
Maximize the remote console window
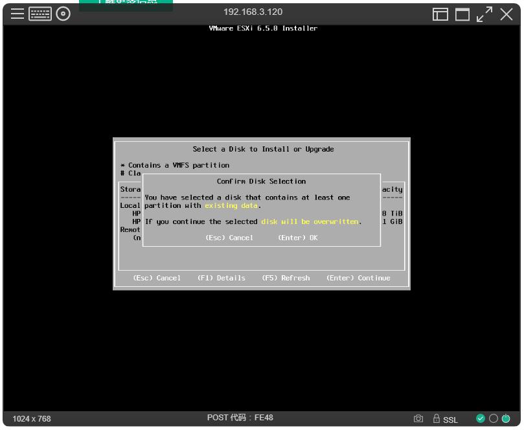point(462,14)
